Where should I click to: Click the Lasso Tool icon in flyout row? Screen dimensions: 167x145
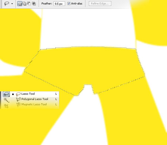(18, 94)
